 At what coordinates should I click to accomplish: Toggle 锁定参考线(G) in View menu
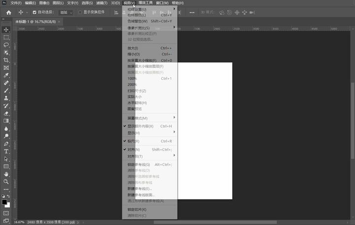point(150,164)
